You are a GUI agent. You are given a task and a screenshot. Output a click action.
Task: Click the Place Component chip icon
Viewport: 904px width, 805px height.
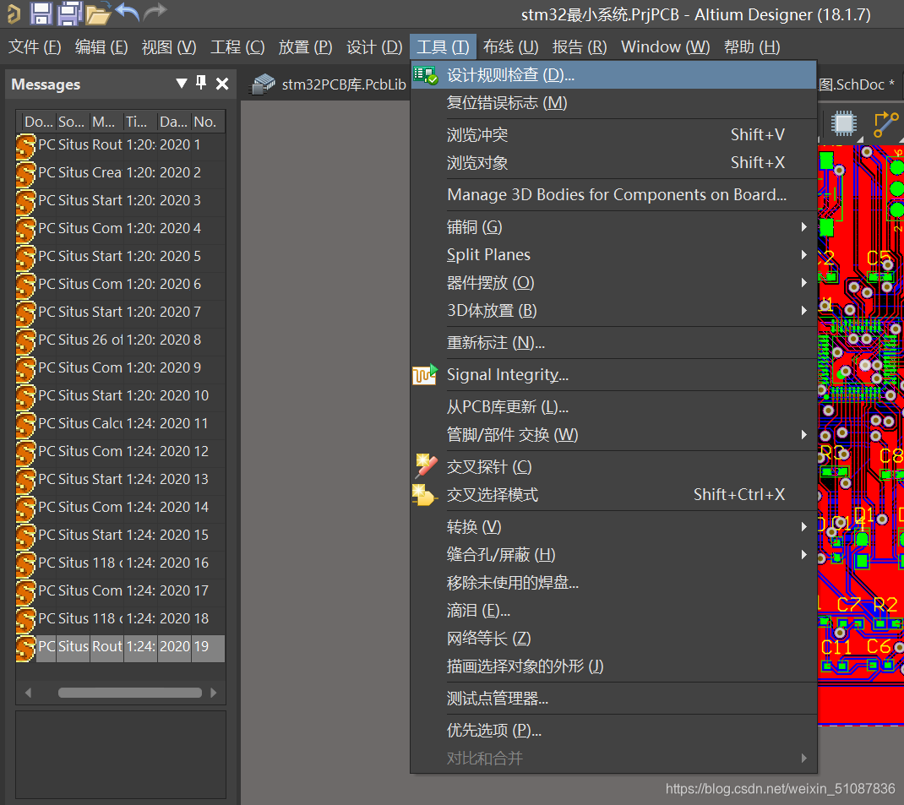pyautogui.click(x=842, y=123)
